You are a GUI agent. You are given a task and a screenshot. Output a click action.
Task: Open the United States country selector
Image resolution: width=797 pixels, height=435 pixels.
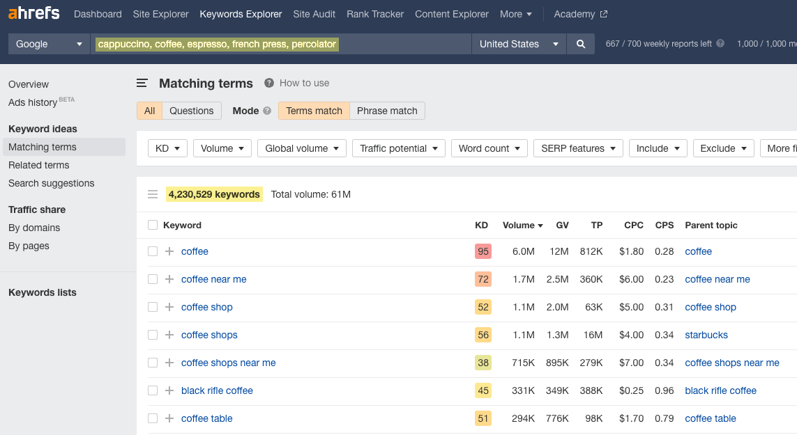[x=519, y=44]
